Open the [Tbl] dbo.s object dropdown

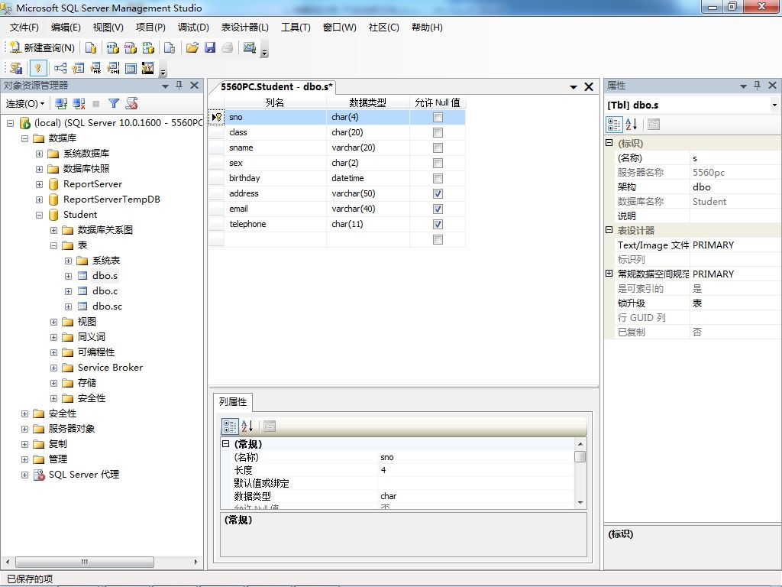[x=774, y=105]
